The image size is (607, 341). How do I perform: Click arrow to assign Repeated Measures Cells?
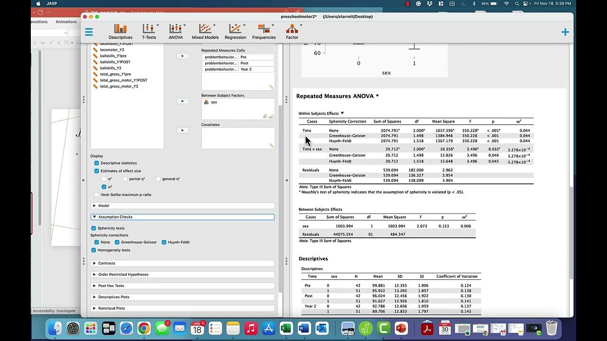coord(183,56)
